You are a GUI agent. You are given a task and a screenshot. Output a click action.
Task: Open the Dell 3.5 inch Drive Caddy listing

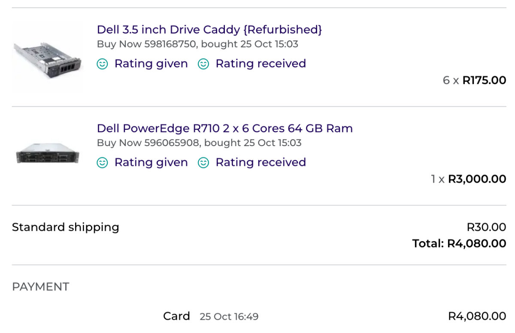(209, 30)
